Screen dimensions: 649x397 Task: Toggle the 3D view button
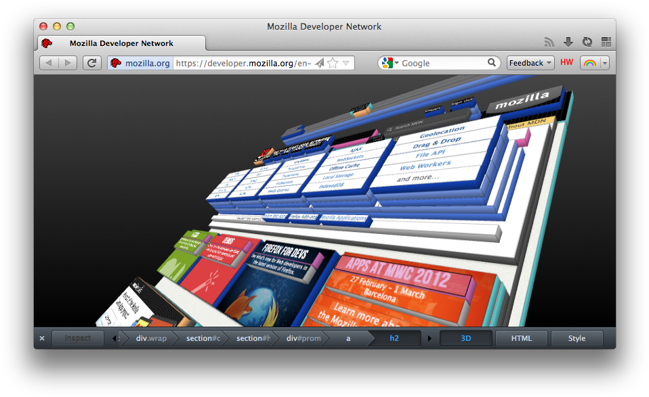pos(465,338)
